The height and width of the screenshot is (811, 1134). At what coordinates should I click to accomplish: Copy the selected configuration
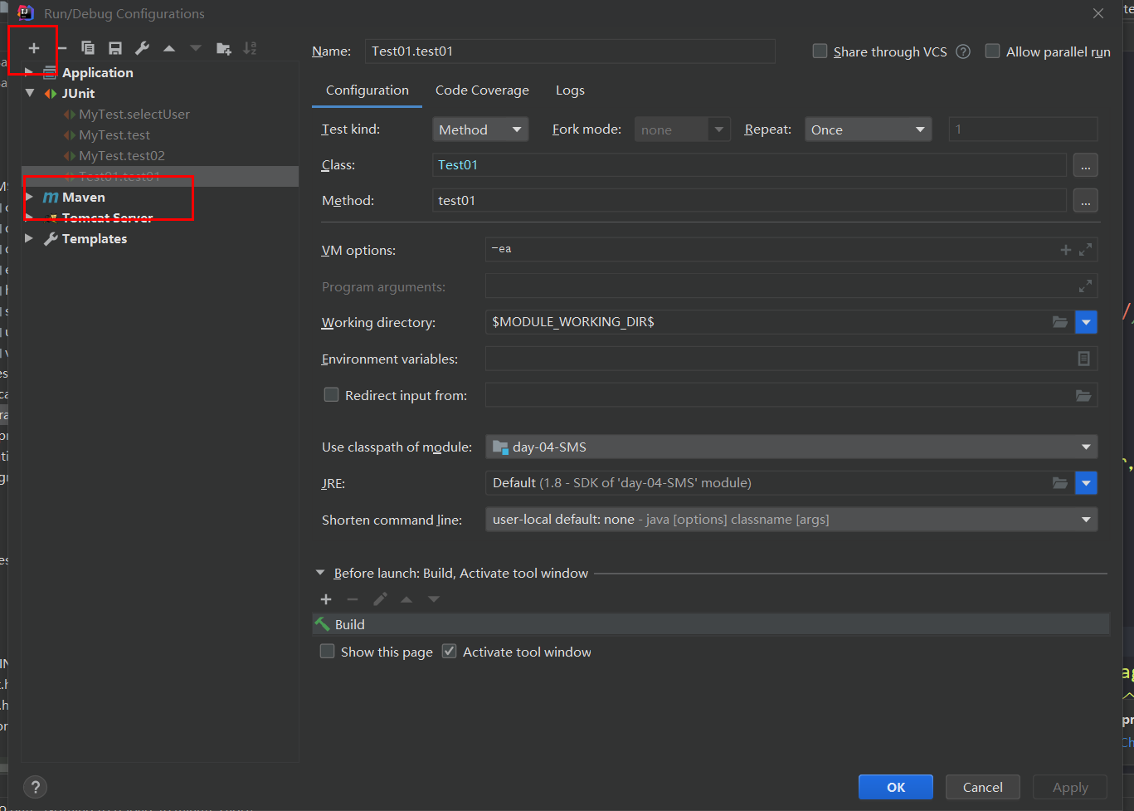pyautogui.click(x=87, y=47)
